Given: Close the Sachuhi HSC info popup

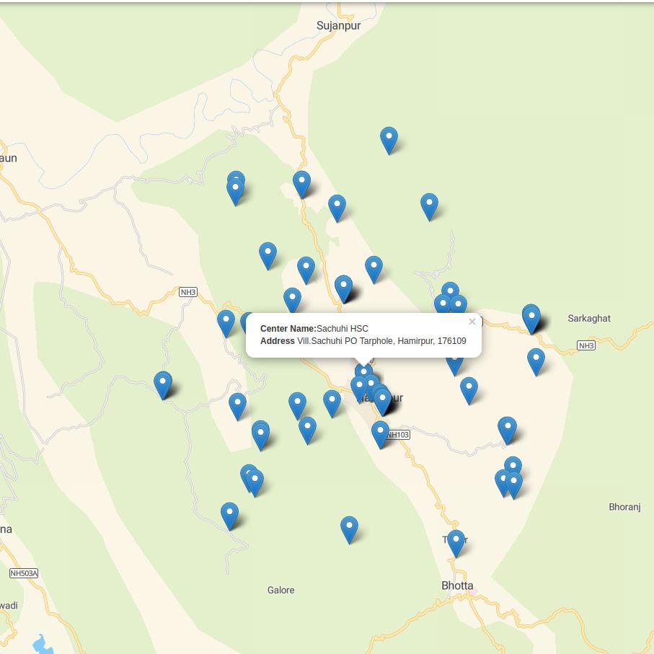Looking at the screenshot, I should tap(472, 322).
